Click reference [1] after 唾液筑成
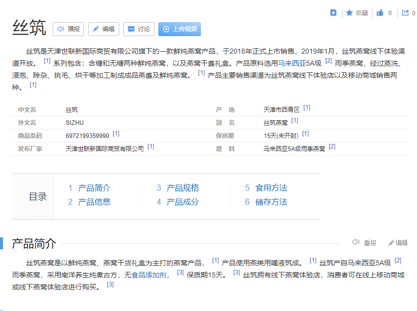The width and height of the screenshot is (417, 311). 313,260
